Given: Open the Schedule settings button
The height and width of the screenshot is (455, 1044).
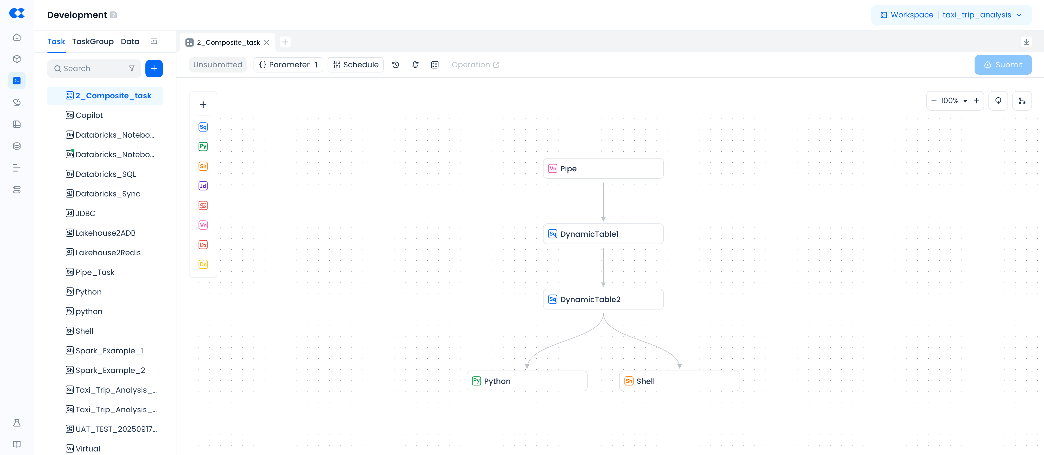Looking at the screenshot, I should 355,65.
